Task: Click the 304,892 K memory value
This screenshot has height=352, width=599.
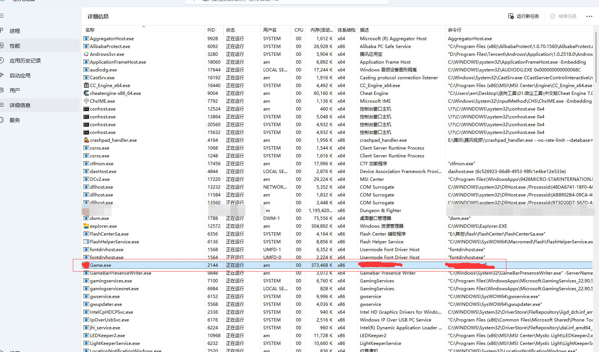Action: [322, 226]
